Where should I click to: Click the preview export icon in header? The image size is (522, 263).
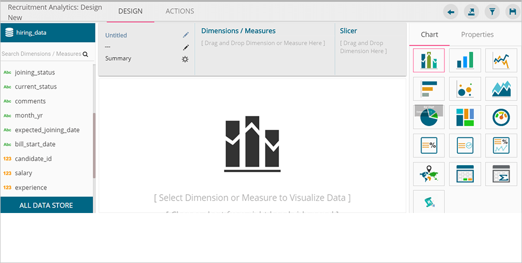pyautogui.click(x=472, y=12)
